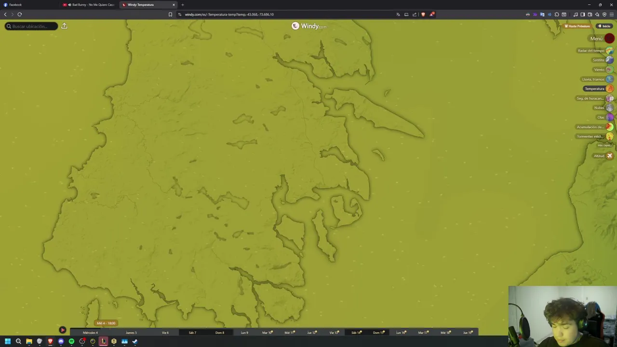Image resolution: width=617 pixels, height=347 pixels.
Task: Jump timeline to Mar 17
Action: pyautogui.click(x=423, y=333)
